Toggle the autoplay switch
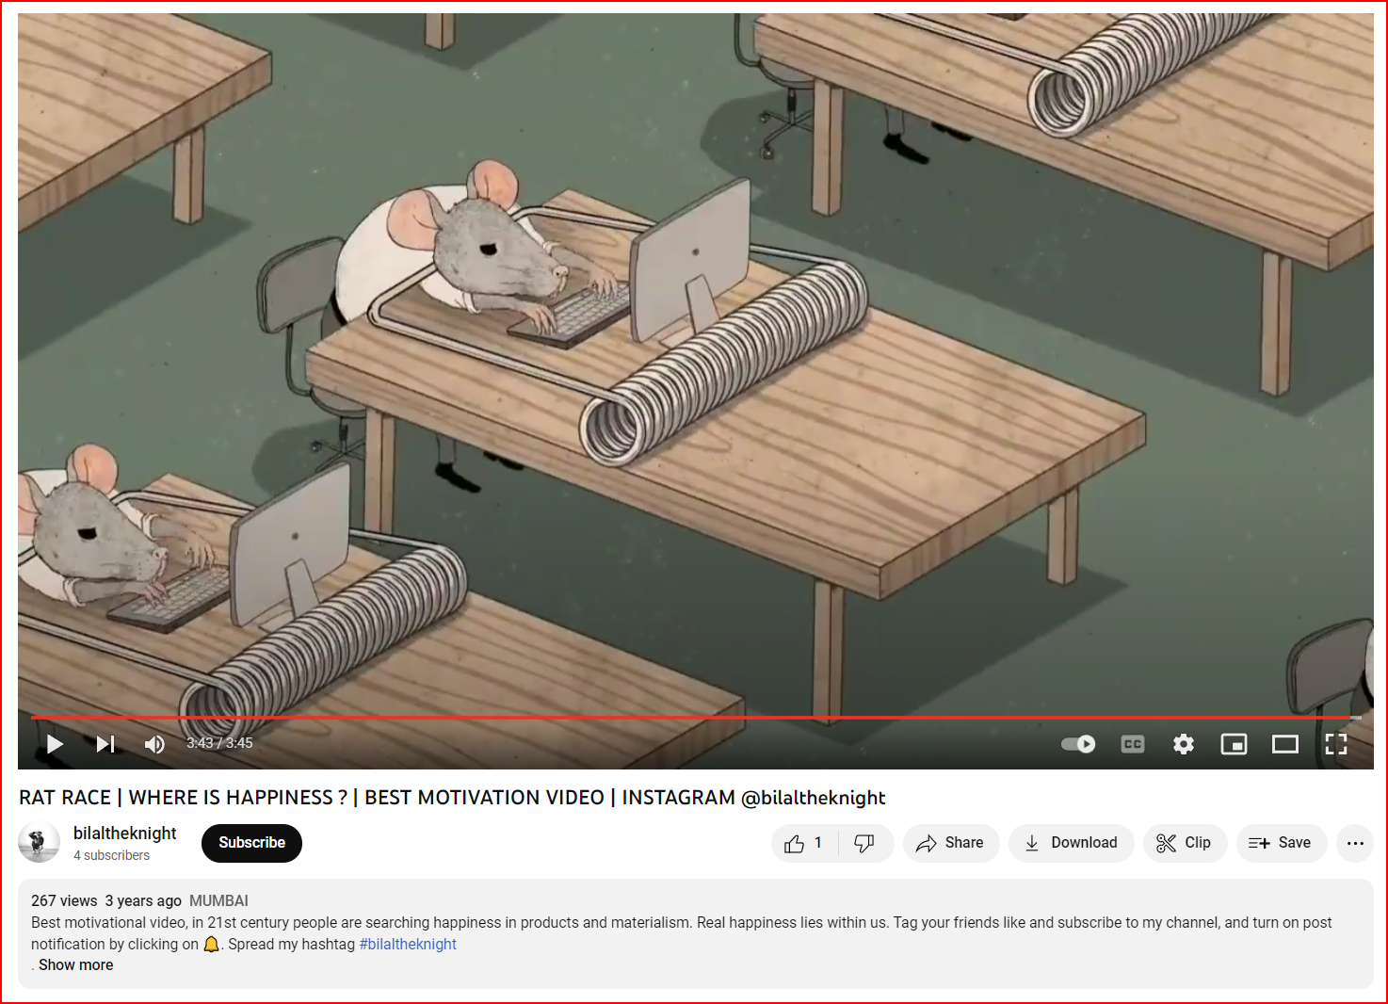Image resolution: width=1388 pixels, height=1004 pixels. (x=1078, y=744)
